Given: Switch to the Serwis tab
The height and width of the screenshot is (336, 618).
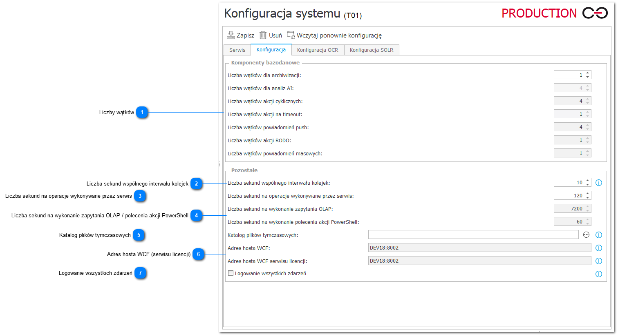Looking at the screenshot, I should coord(237,50).
